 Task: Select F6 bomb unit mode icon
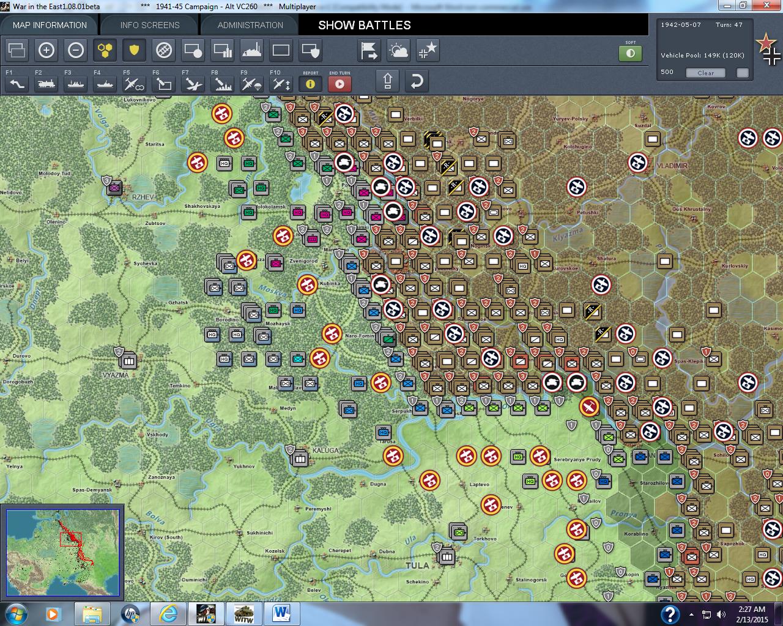[x=163, y=84]
